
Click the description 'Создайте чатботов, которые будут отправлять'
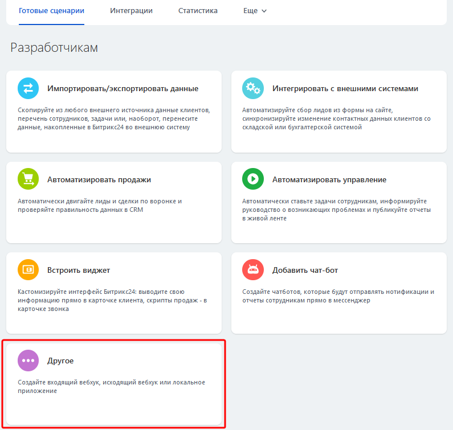338,296
